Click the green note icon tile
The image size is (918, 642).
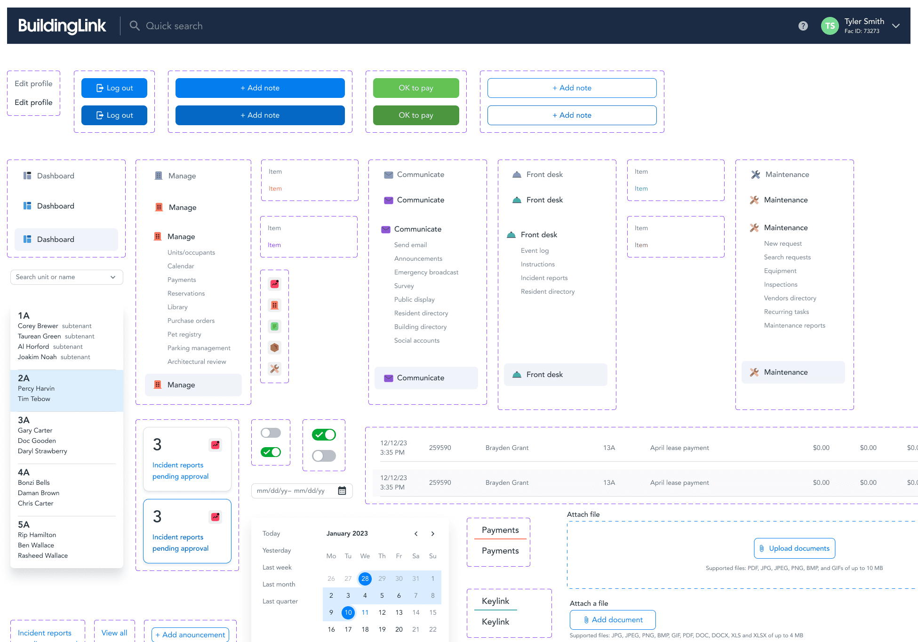[275, 326]
